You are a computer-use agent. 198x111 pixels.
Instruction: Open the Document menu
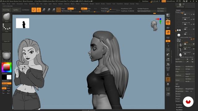click(20, 4)
